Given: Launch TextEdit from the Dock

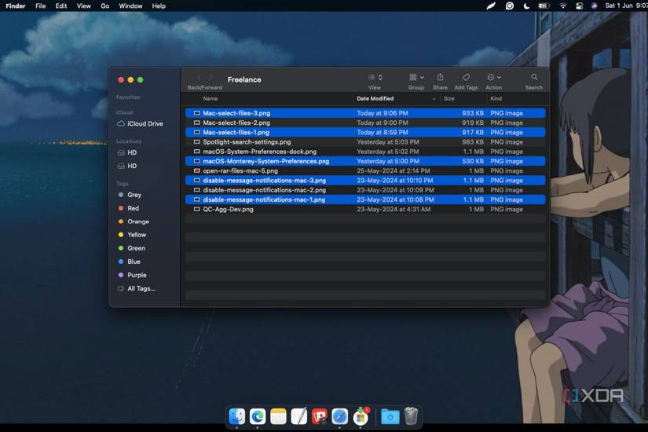Looking at the screenshot, I should [298, 416].
